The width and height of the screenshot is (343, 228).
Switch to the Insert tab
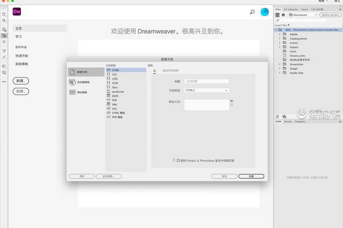click(304, 10)
